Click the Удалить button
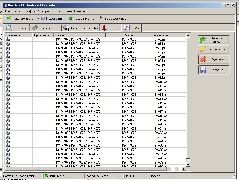 [214, 59]
